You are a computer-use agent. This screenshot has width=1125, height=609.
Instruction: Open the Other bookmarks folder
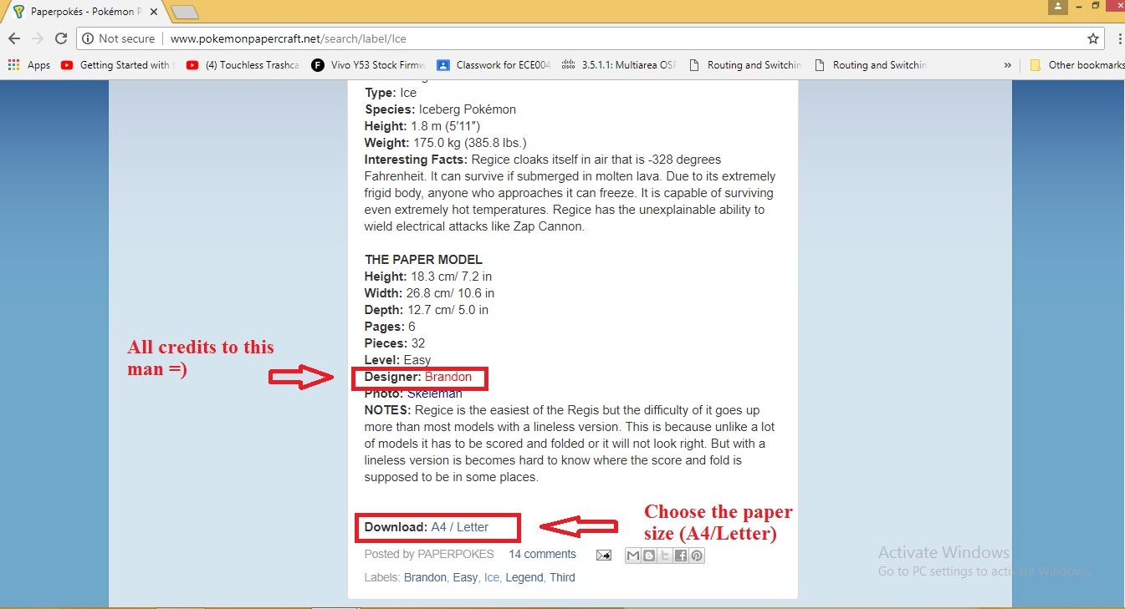point(1076,65)
